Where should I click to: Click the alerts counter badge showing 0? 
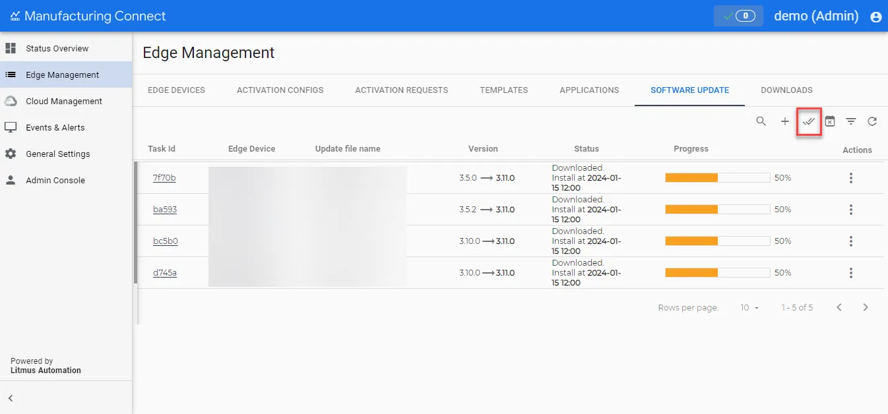(x=738, y=16)
